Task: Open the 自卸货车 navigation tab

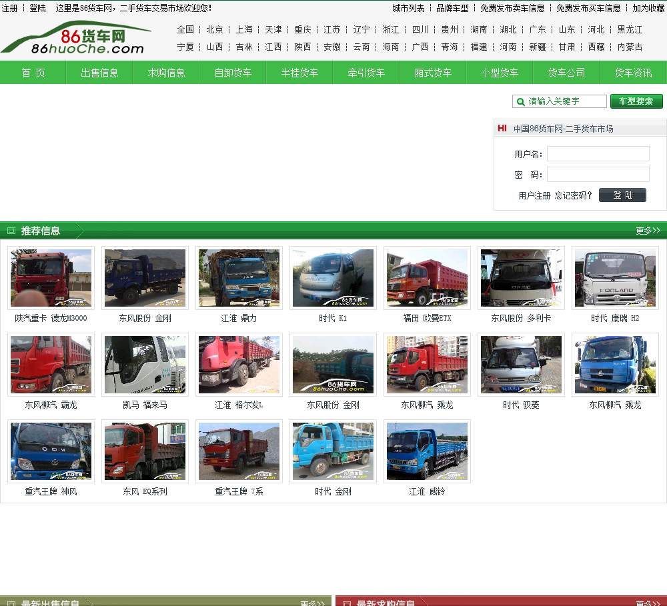Action: pyautogui.click(x=233, y=73)
